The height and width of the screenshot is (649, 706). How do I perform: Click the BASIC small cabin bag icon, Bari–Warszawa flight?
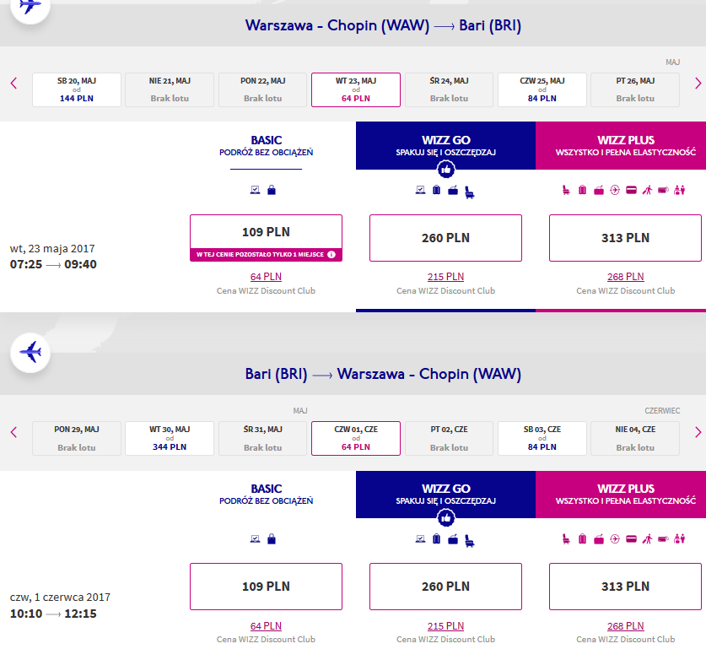272,538
